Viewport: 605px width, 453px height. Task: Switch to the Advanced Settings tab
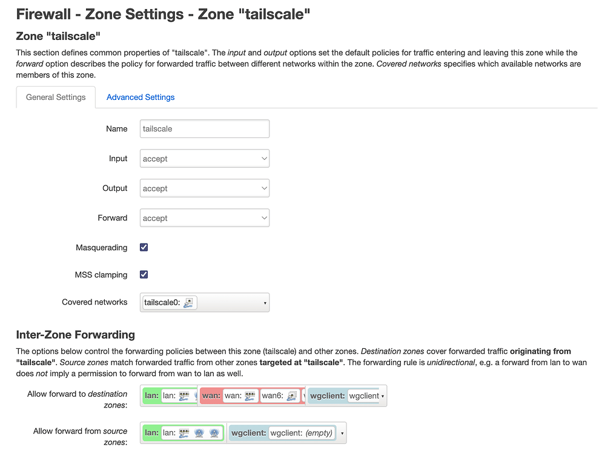point(140,97)
